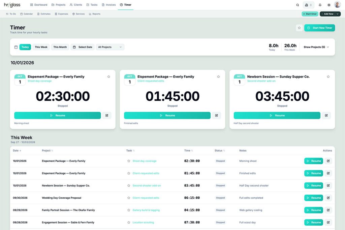Edit the 03:45:00 timer card entry
Viewport: 345px width, 230px height.
coord(326,116)
